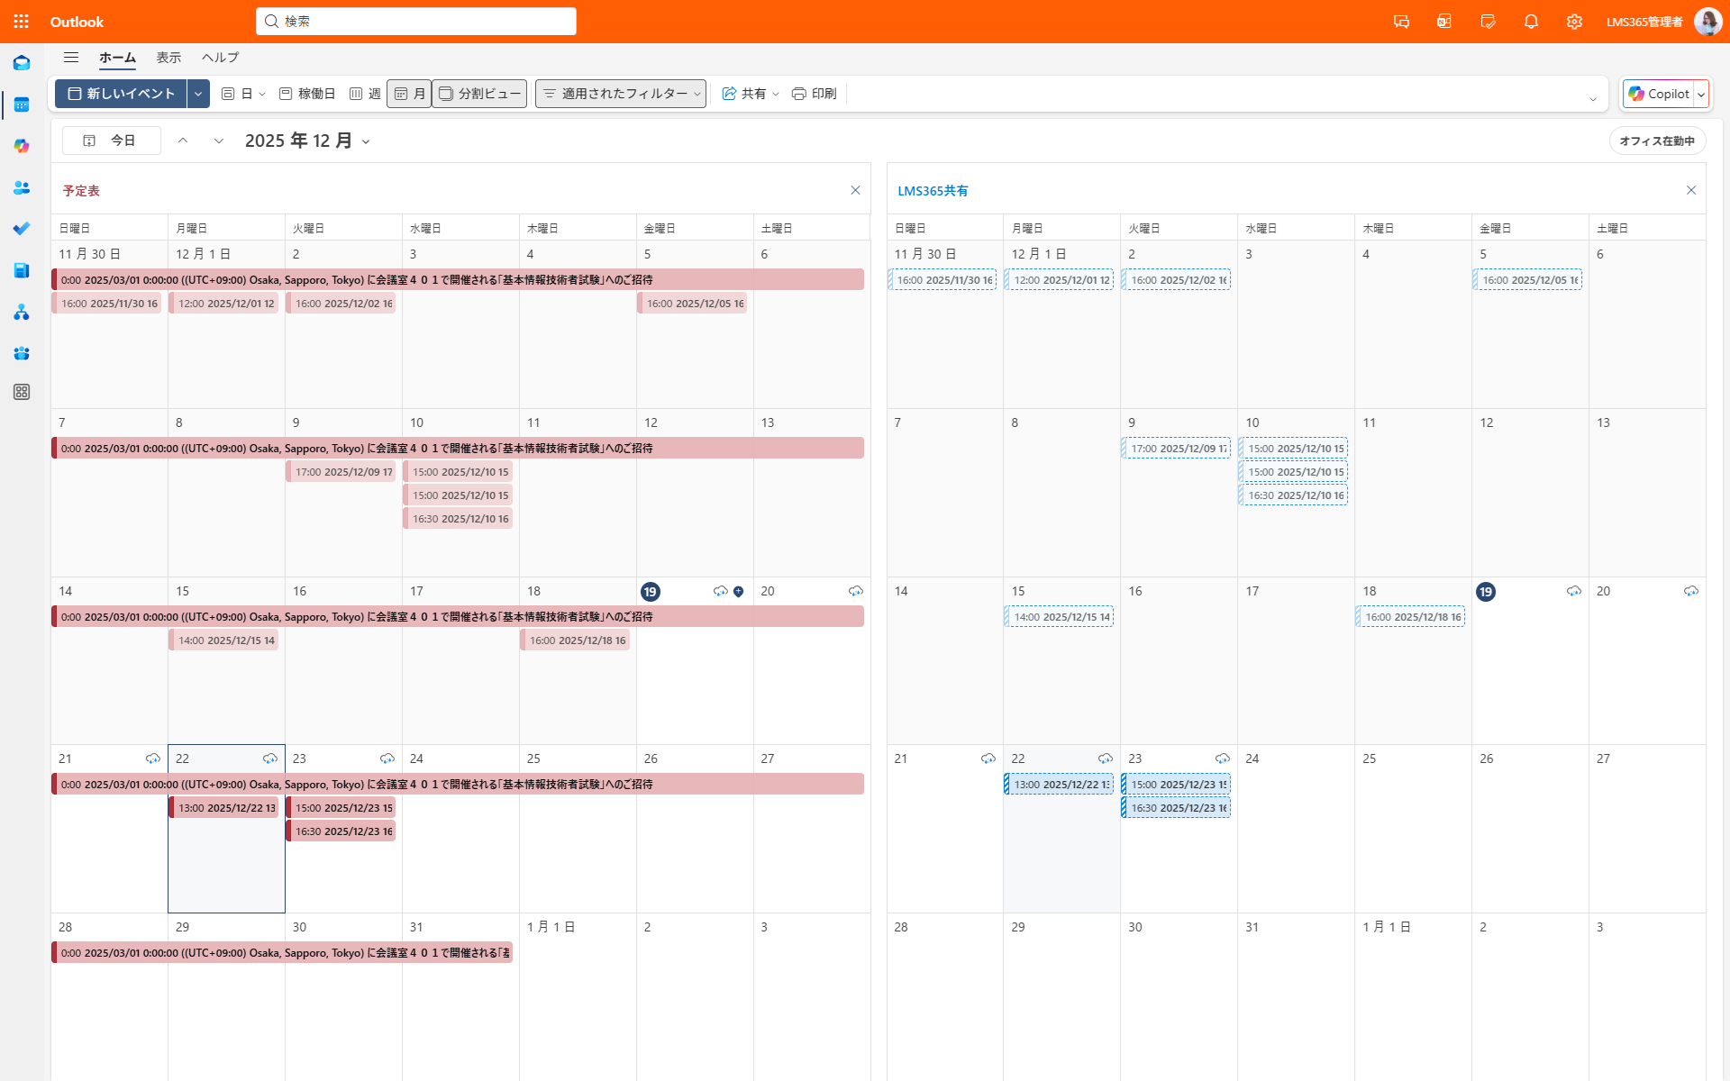Screen dimensions: 1730x1081
Task: Open the 16:30 2025/12/23 event in LMS365共有
Action: (x=1176, y=808)
